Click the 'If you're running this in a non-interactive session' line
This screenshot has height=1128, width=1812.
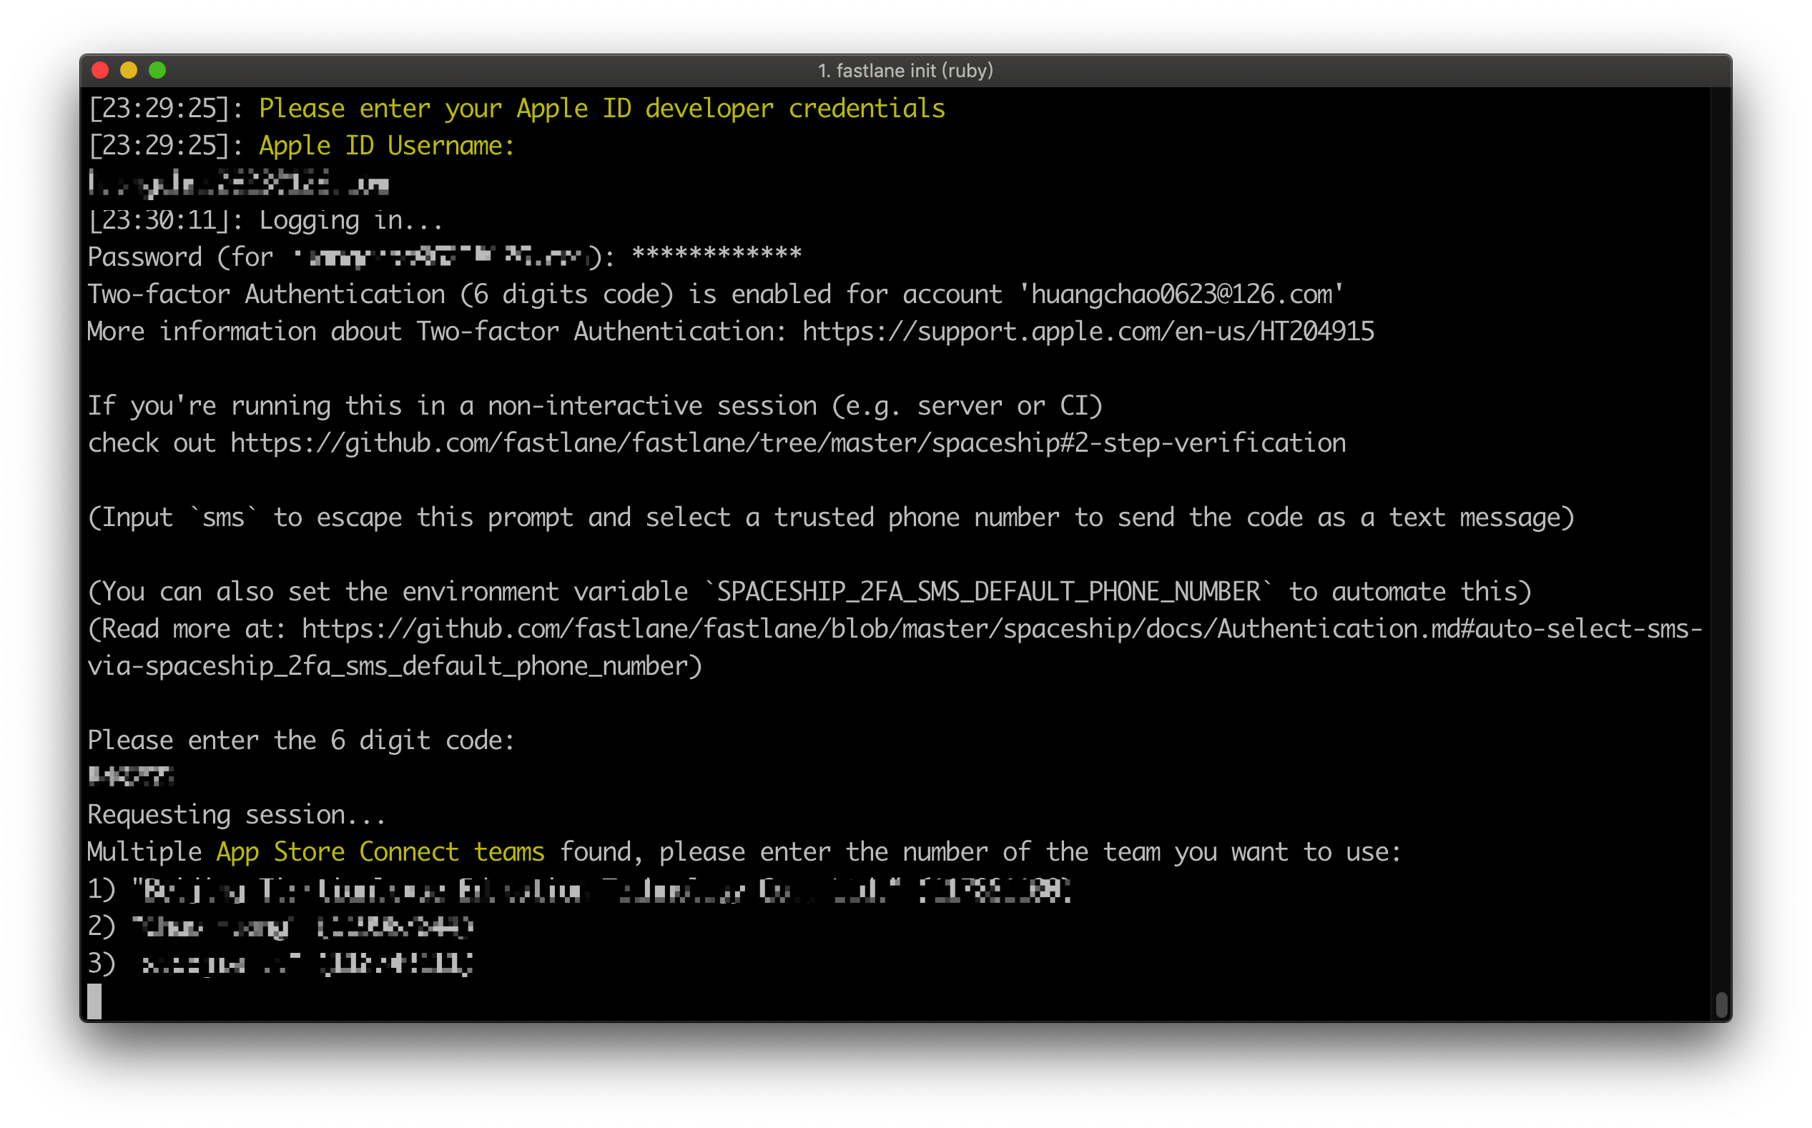(595, 407)
